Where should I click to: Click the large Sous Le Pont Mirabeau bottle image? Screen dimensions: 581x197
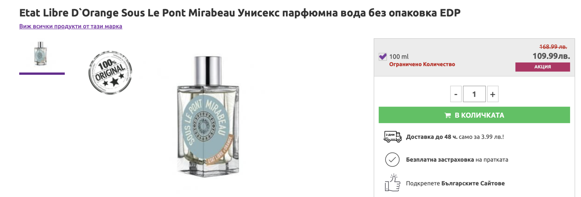tap(208, 117)
